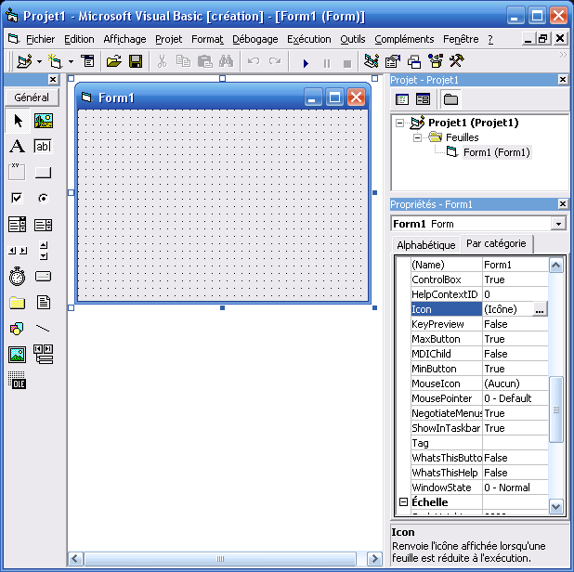This screenshot has width=574, height=572.
Task: Click the Icon property ellipsis button
Action: [540, 309]
